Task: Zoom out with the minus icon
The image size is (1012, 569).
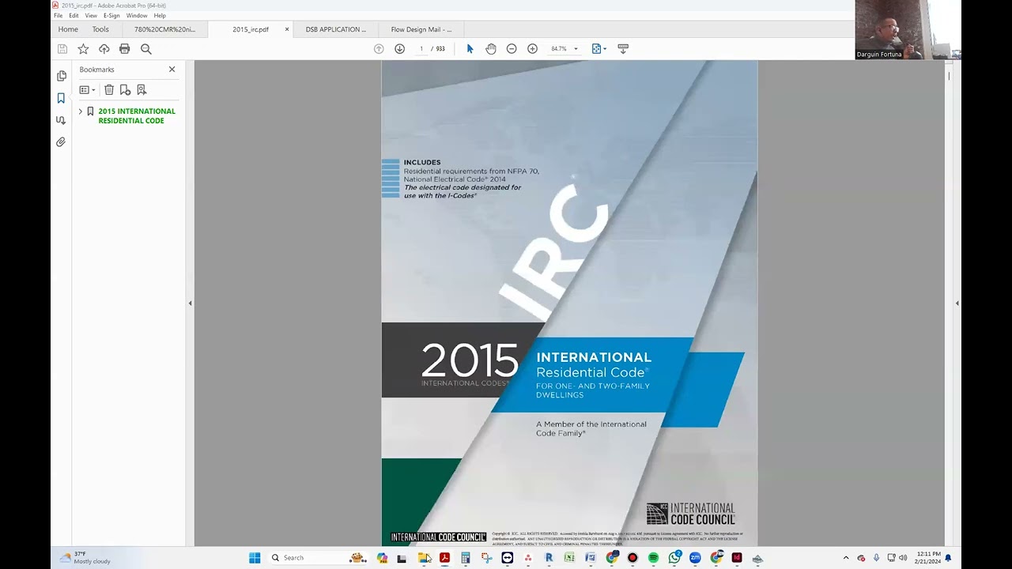Action: pos(512,49)
